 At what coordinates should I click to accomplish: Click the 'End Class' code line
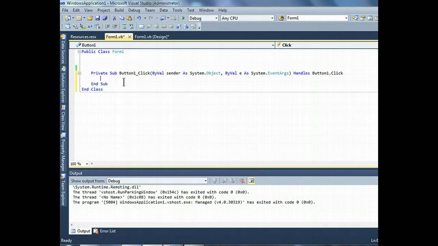coord(92,89)
